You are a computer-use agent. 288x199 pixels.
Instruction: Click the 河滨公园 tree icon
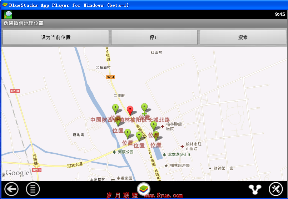coord(114,152)
